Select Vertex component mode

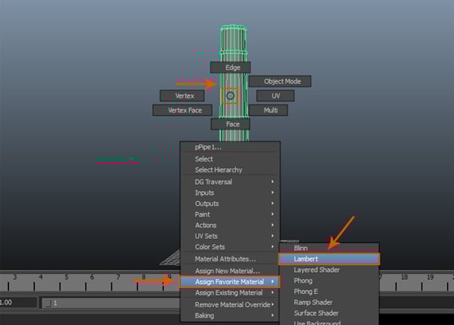tap(184, 96)
